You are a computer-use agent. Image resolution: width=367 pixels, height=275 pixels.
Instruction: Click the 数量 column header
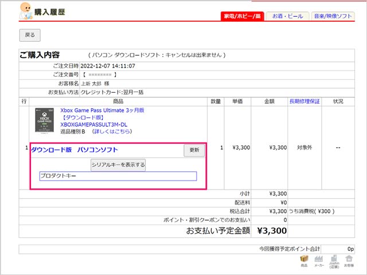coord(216,101)
